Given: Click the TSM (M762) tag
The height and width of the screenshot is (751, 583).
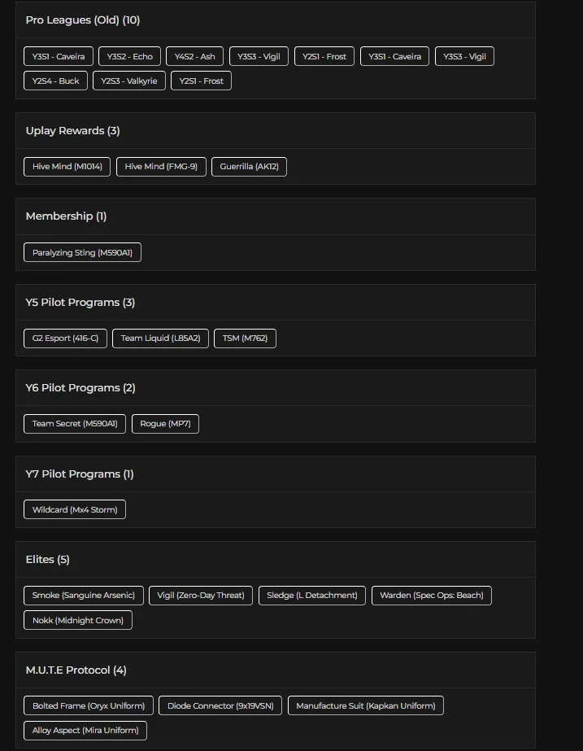Looking at the screenshot, I should click(245, 338).
